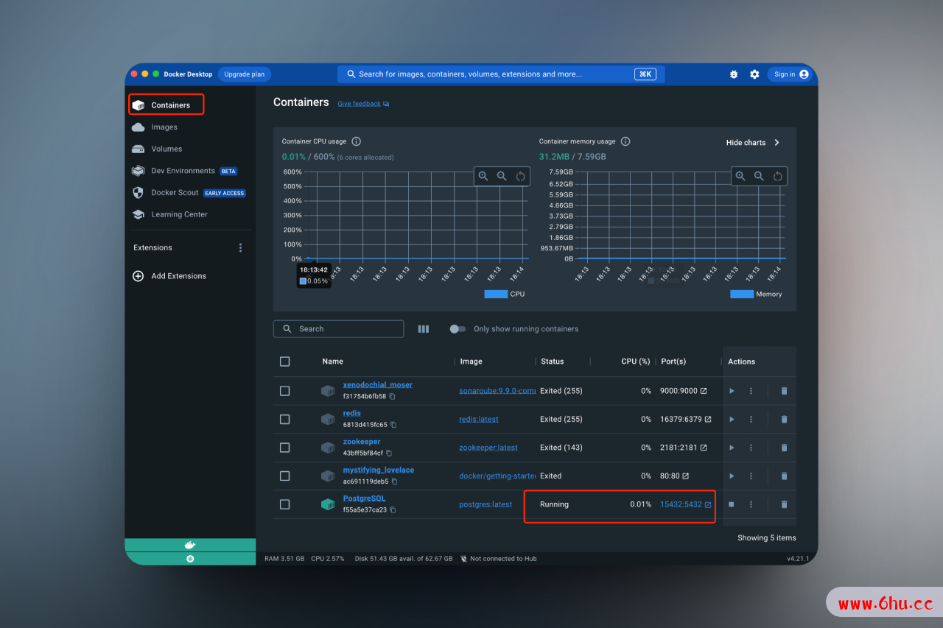Click the column layout icon beside Search

pos(424,329)
